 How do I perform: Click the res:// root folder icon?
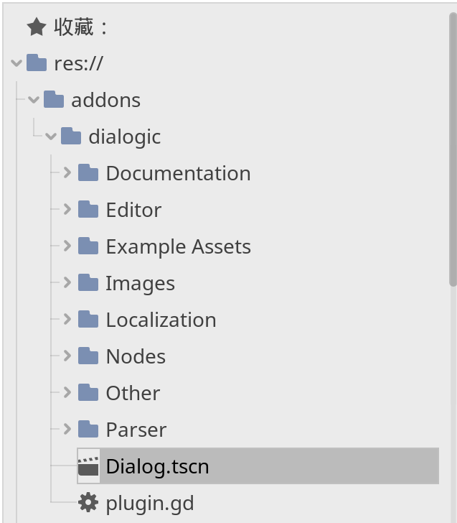click(x=37, y=63)
